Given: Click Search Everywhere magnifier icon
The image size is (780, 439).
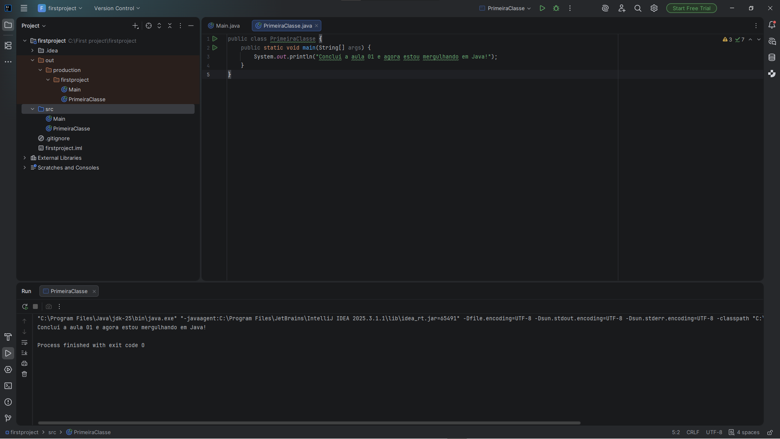Looking at the screenshot, I should pos(638,8).
